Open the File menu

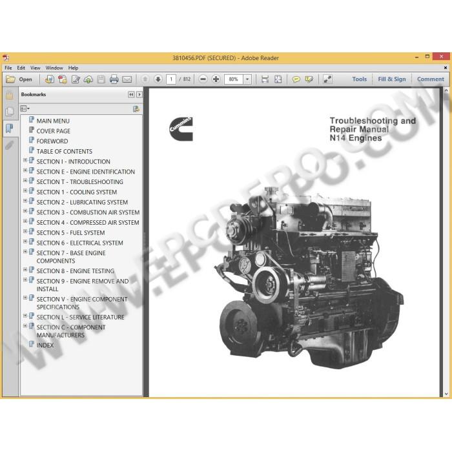[8, 68]
